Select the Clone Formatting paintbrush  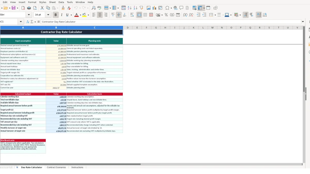pyautogui.click(x=63, y=8)
